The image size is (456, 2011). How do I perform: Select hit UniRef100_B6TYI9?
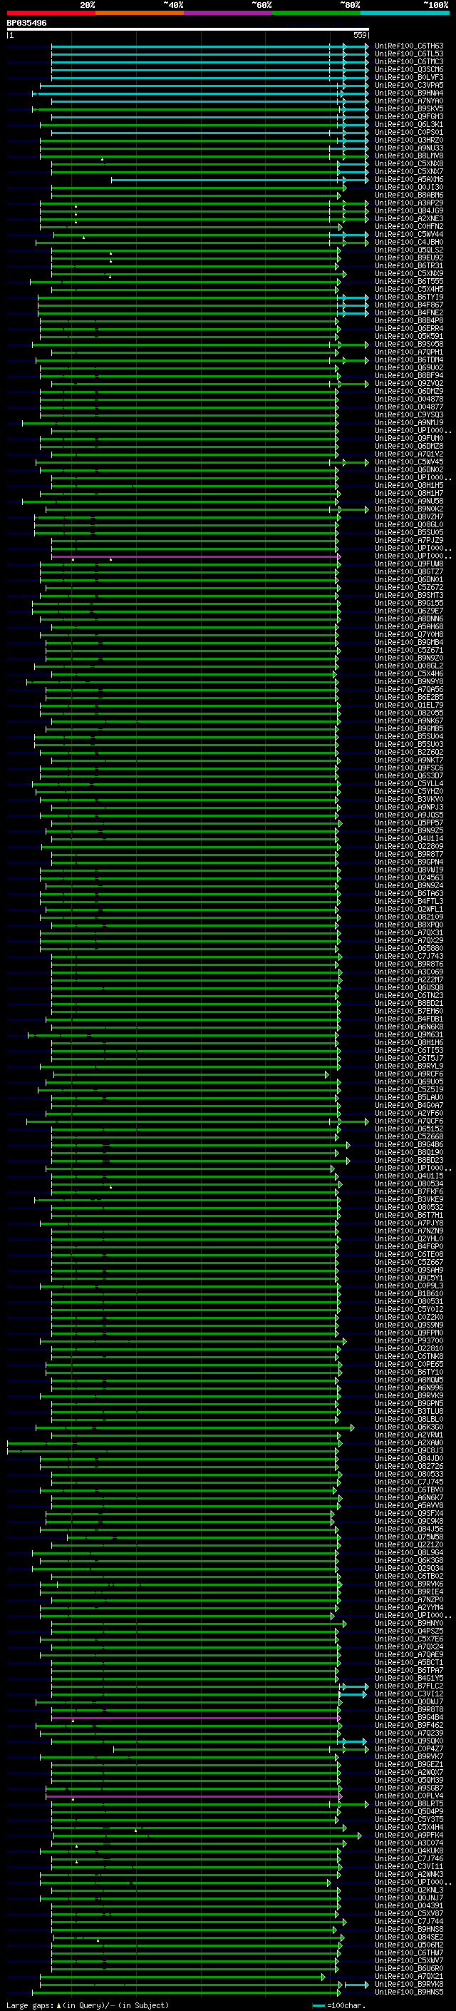click(409, 297)
